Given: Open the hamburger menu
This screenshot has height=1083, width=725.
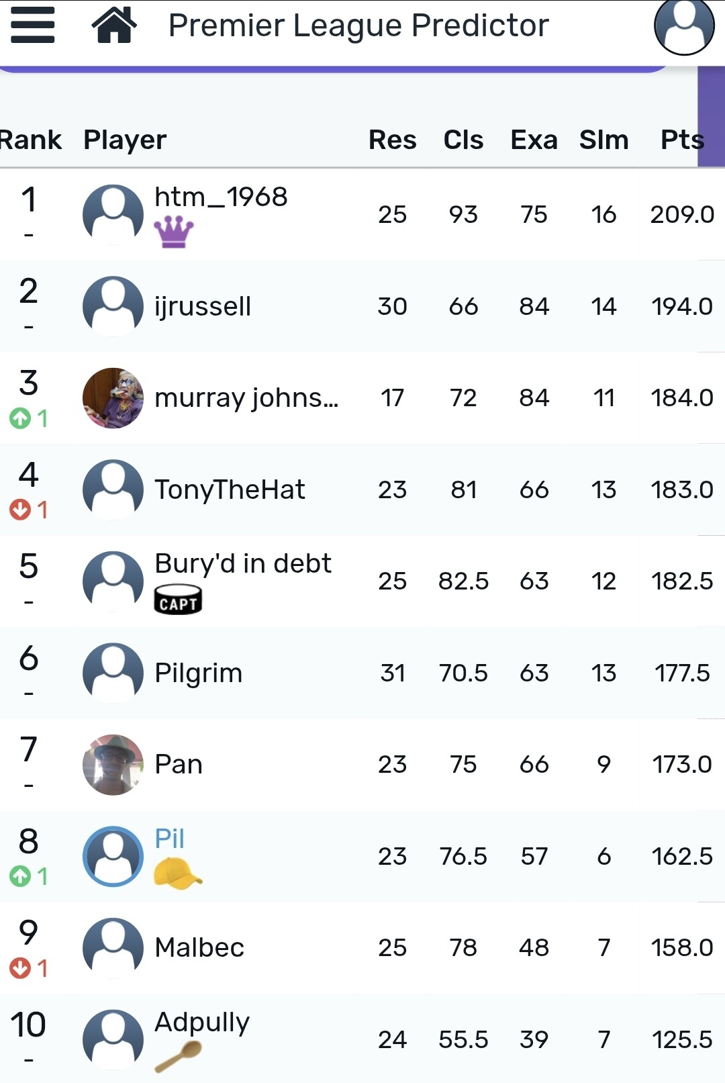Looking at the screenshot, I should [x=32, y=26].
